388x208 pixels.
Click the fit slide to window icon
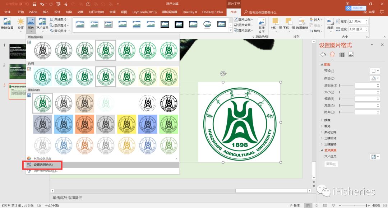(x=385, y=205)
